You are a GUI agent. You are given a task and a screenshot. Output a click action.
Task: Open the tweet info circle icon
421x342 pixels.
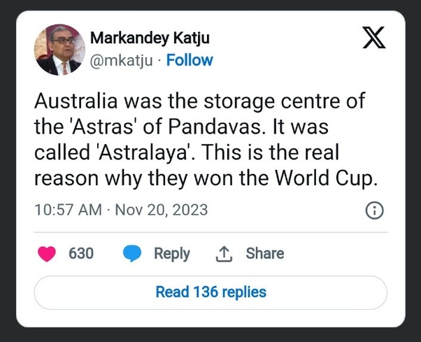[x=374, y=211]
